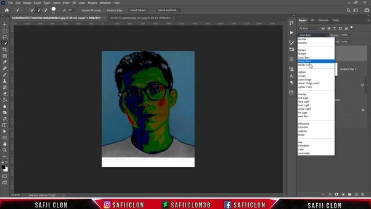Select the Hand tool

pyautogui.click(x=5, y=144)
